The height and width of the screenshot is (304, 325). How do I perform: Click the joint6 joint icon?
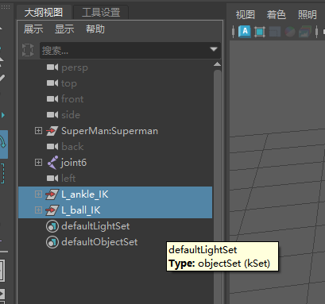(x=52, y=163)
